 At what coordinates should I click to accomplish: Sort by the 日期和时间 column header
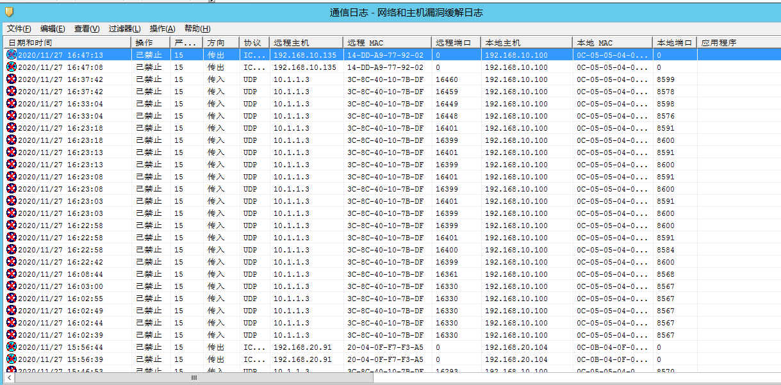68,43
